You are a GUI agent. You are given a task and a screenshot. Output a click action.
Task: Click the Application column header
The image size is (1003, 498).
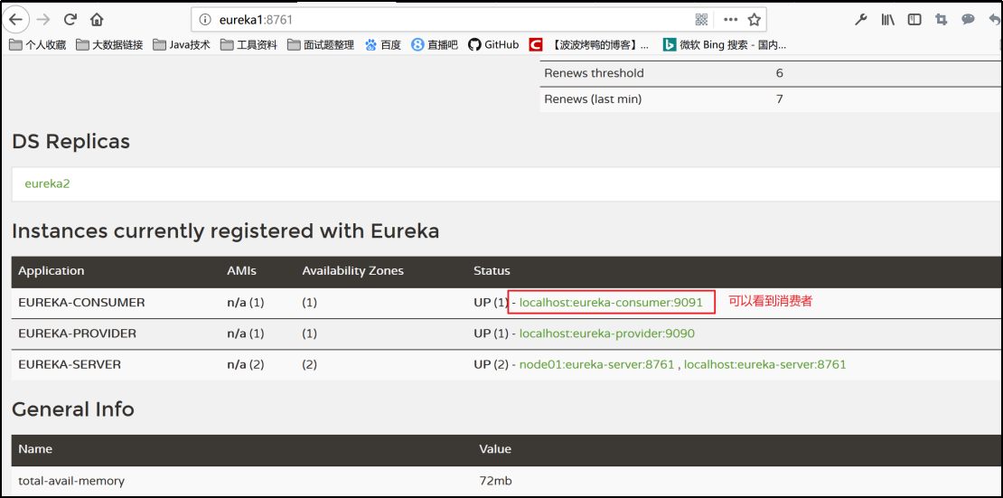tap(52, 271)
